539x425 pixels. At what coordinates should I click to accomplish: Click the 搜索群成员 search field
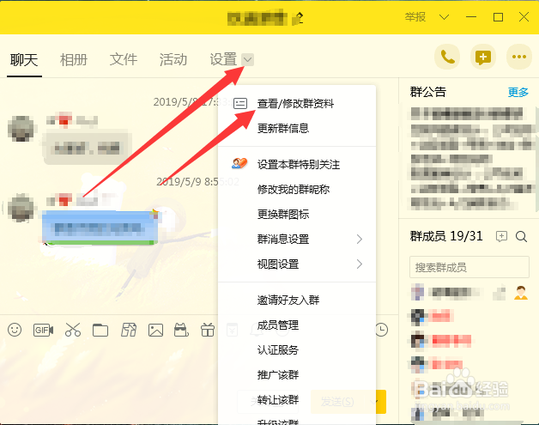(469, 267)
